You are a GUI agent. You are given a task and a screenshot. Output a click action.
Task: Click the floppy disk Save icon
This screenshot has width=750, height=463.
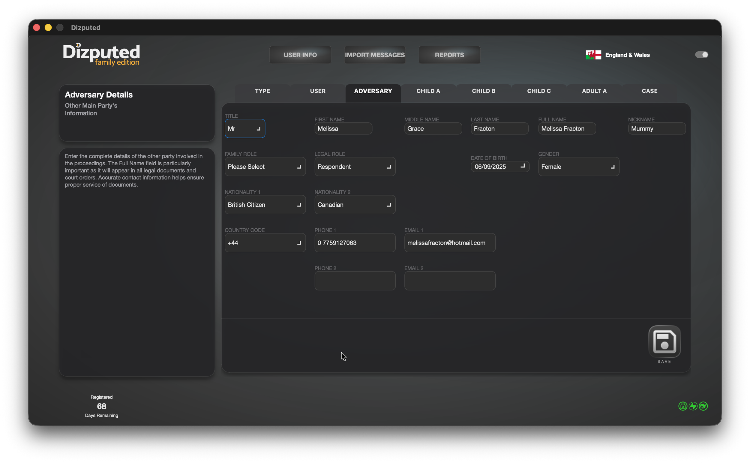664,341
